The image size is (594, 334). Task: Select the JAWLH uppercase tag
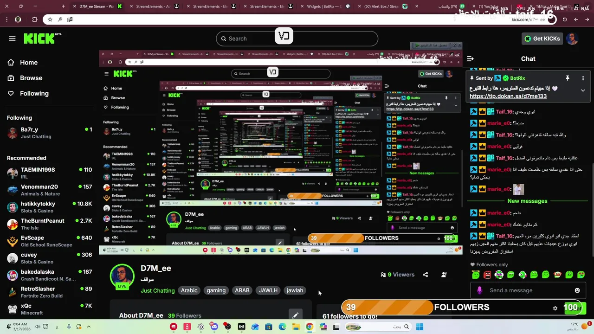268,290
